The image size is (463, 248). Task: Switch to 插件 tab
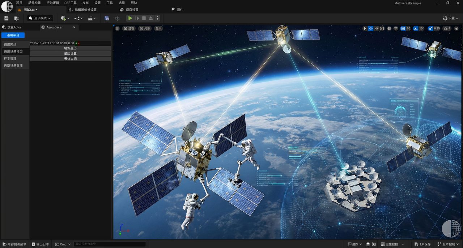(177, 10)
